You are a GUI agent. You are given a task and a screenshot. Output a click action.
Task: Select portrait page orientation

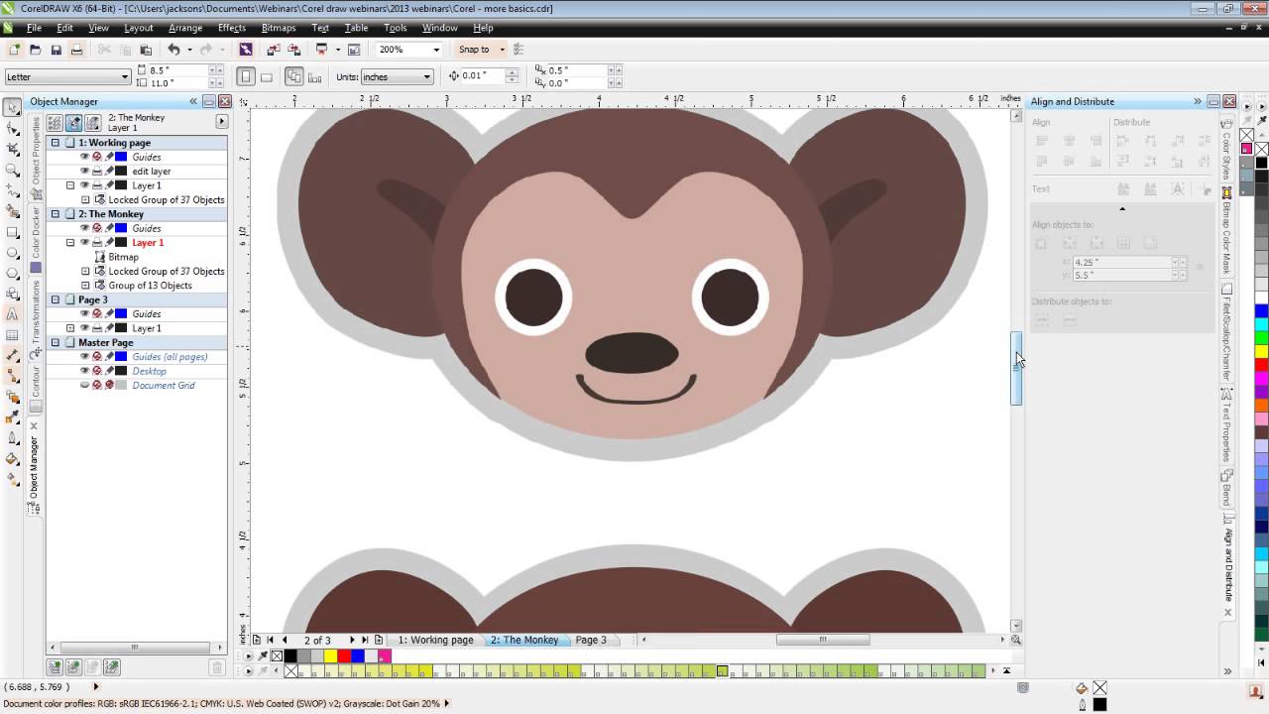246,76
